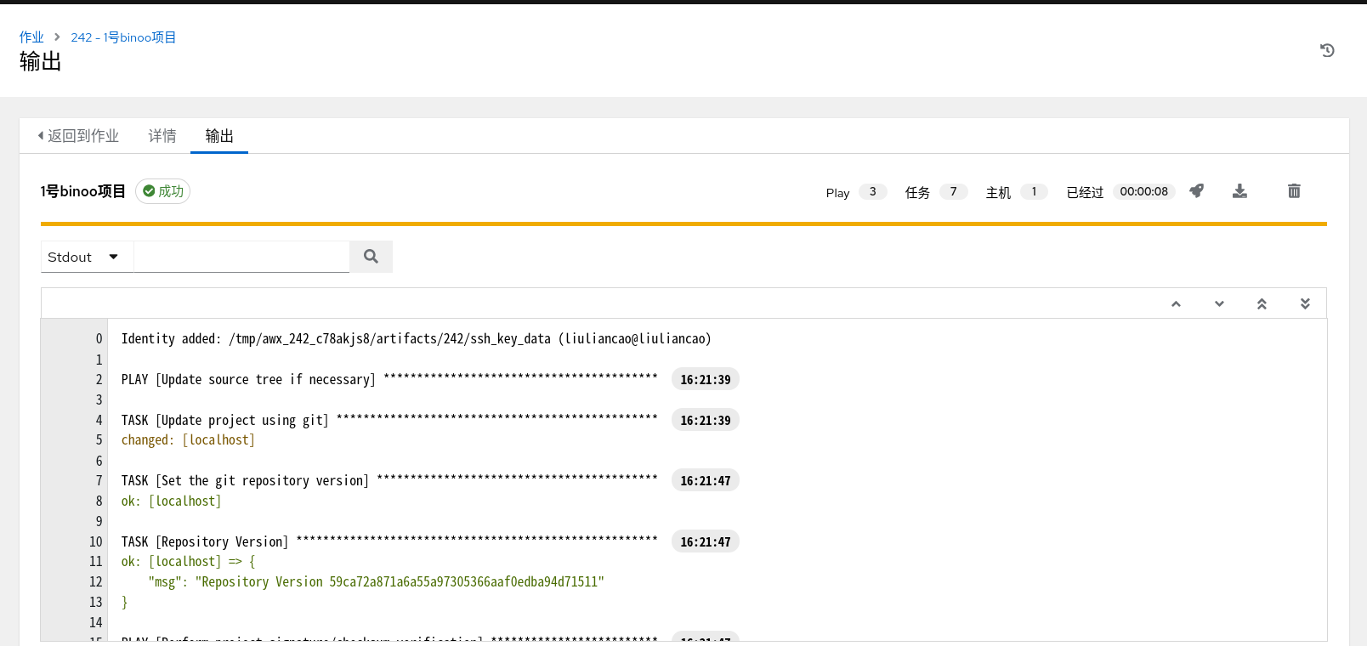This screenshot has height=646, width=1367.
Task: Select the 输出 tab
Action: click(x=219, y=136)
